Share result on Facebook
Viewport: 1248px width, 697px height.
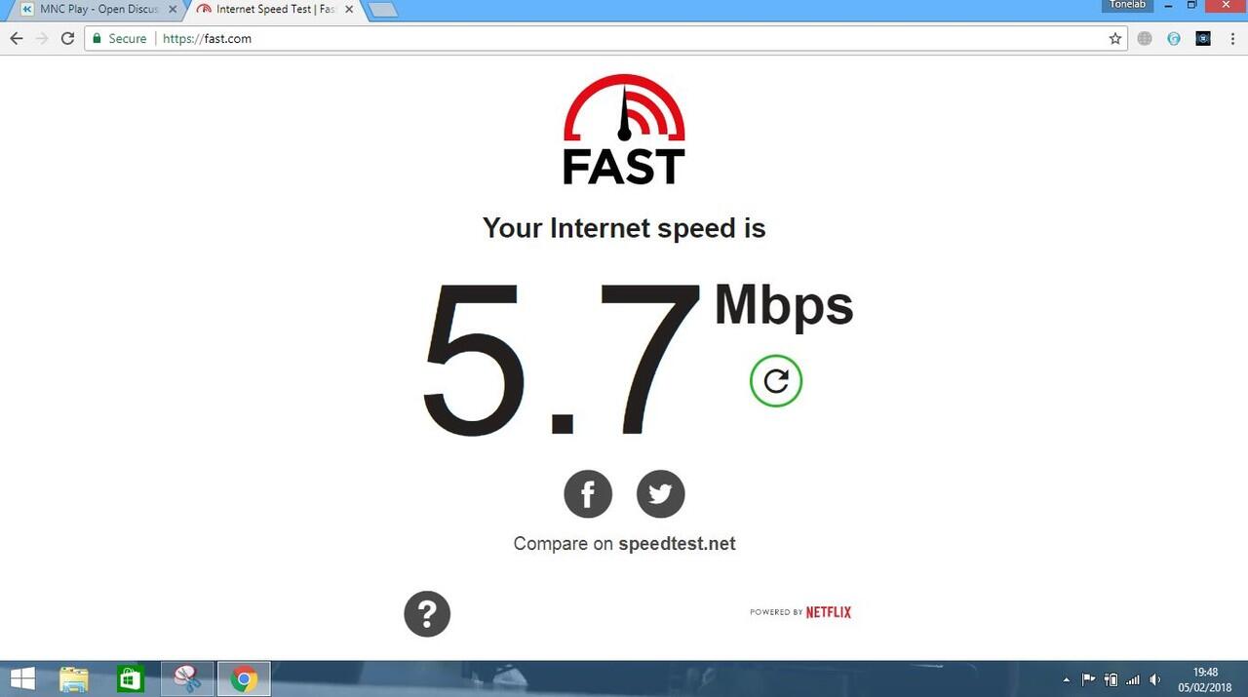[x=588, y=494]
